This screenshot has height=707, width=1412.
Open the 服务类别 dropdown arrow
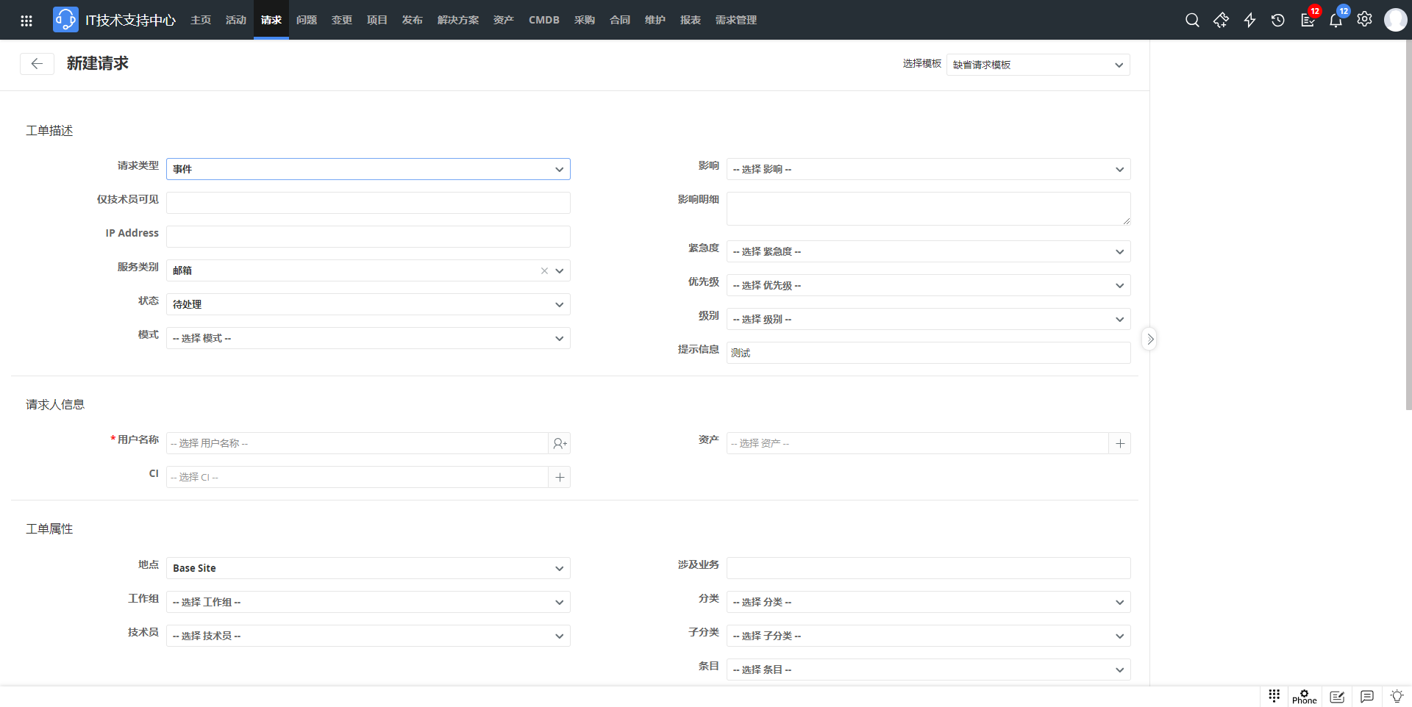[x=560, y=270]
